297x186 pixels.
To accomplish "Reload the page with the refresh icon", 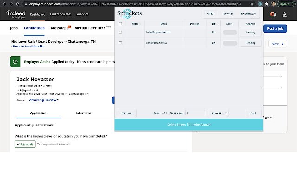I will click(18, 4).
